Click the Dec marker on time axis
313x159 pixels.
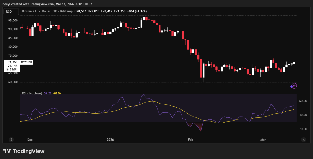click(x=30, y=140)
